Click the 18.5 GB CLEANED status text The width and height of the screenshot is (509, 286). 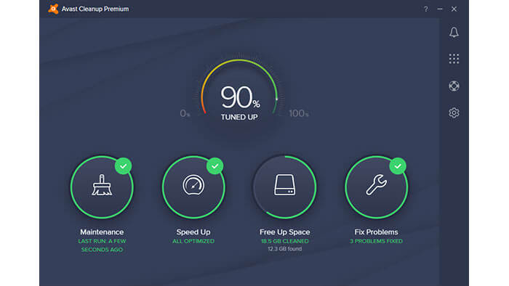click(285, 241)
